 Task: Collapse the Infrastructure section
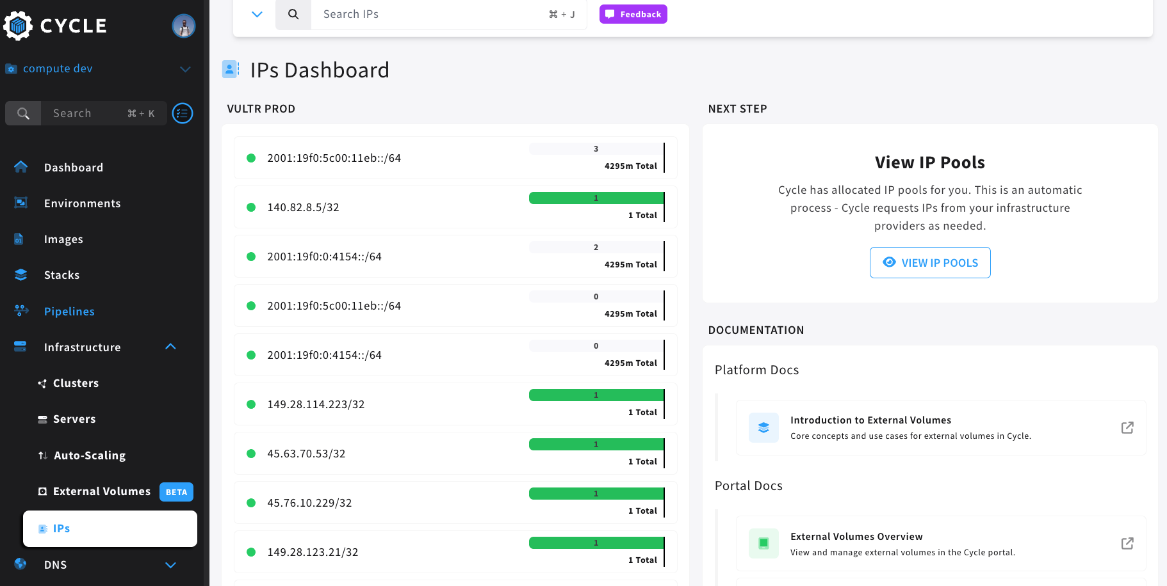click(170, 346)
